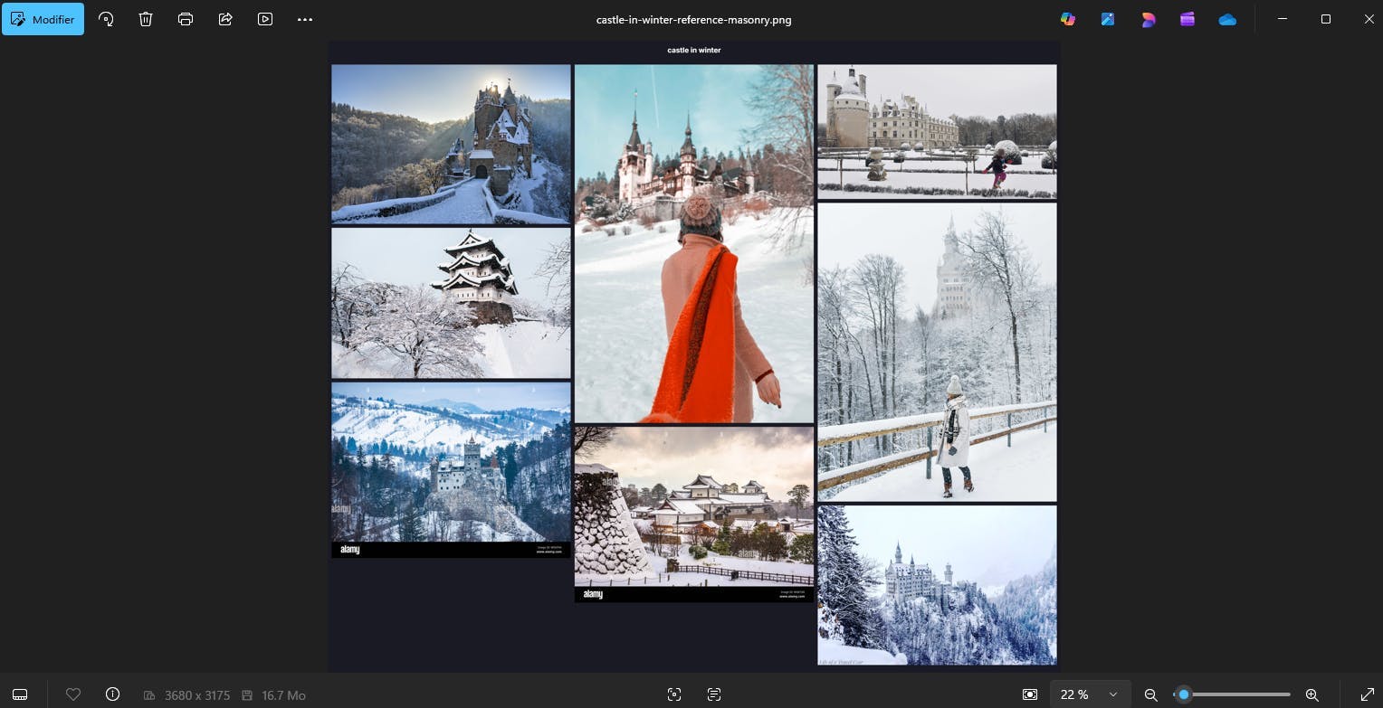
Task: Click the Modifier edit button
Action: pos(43,19)
